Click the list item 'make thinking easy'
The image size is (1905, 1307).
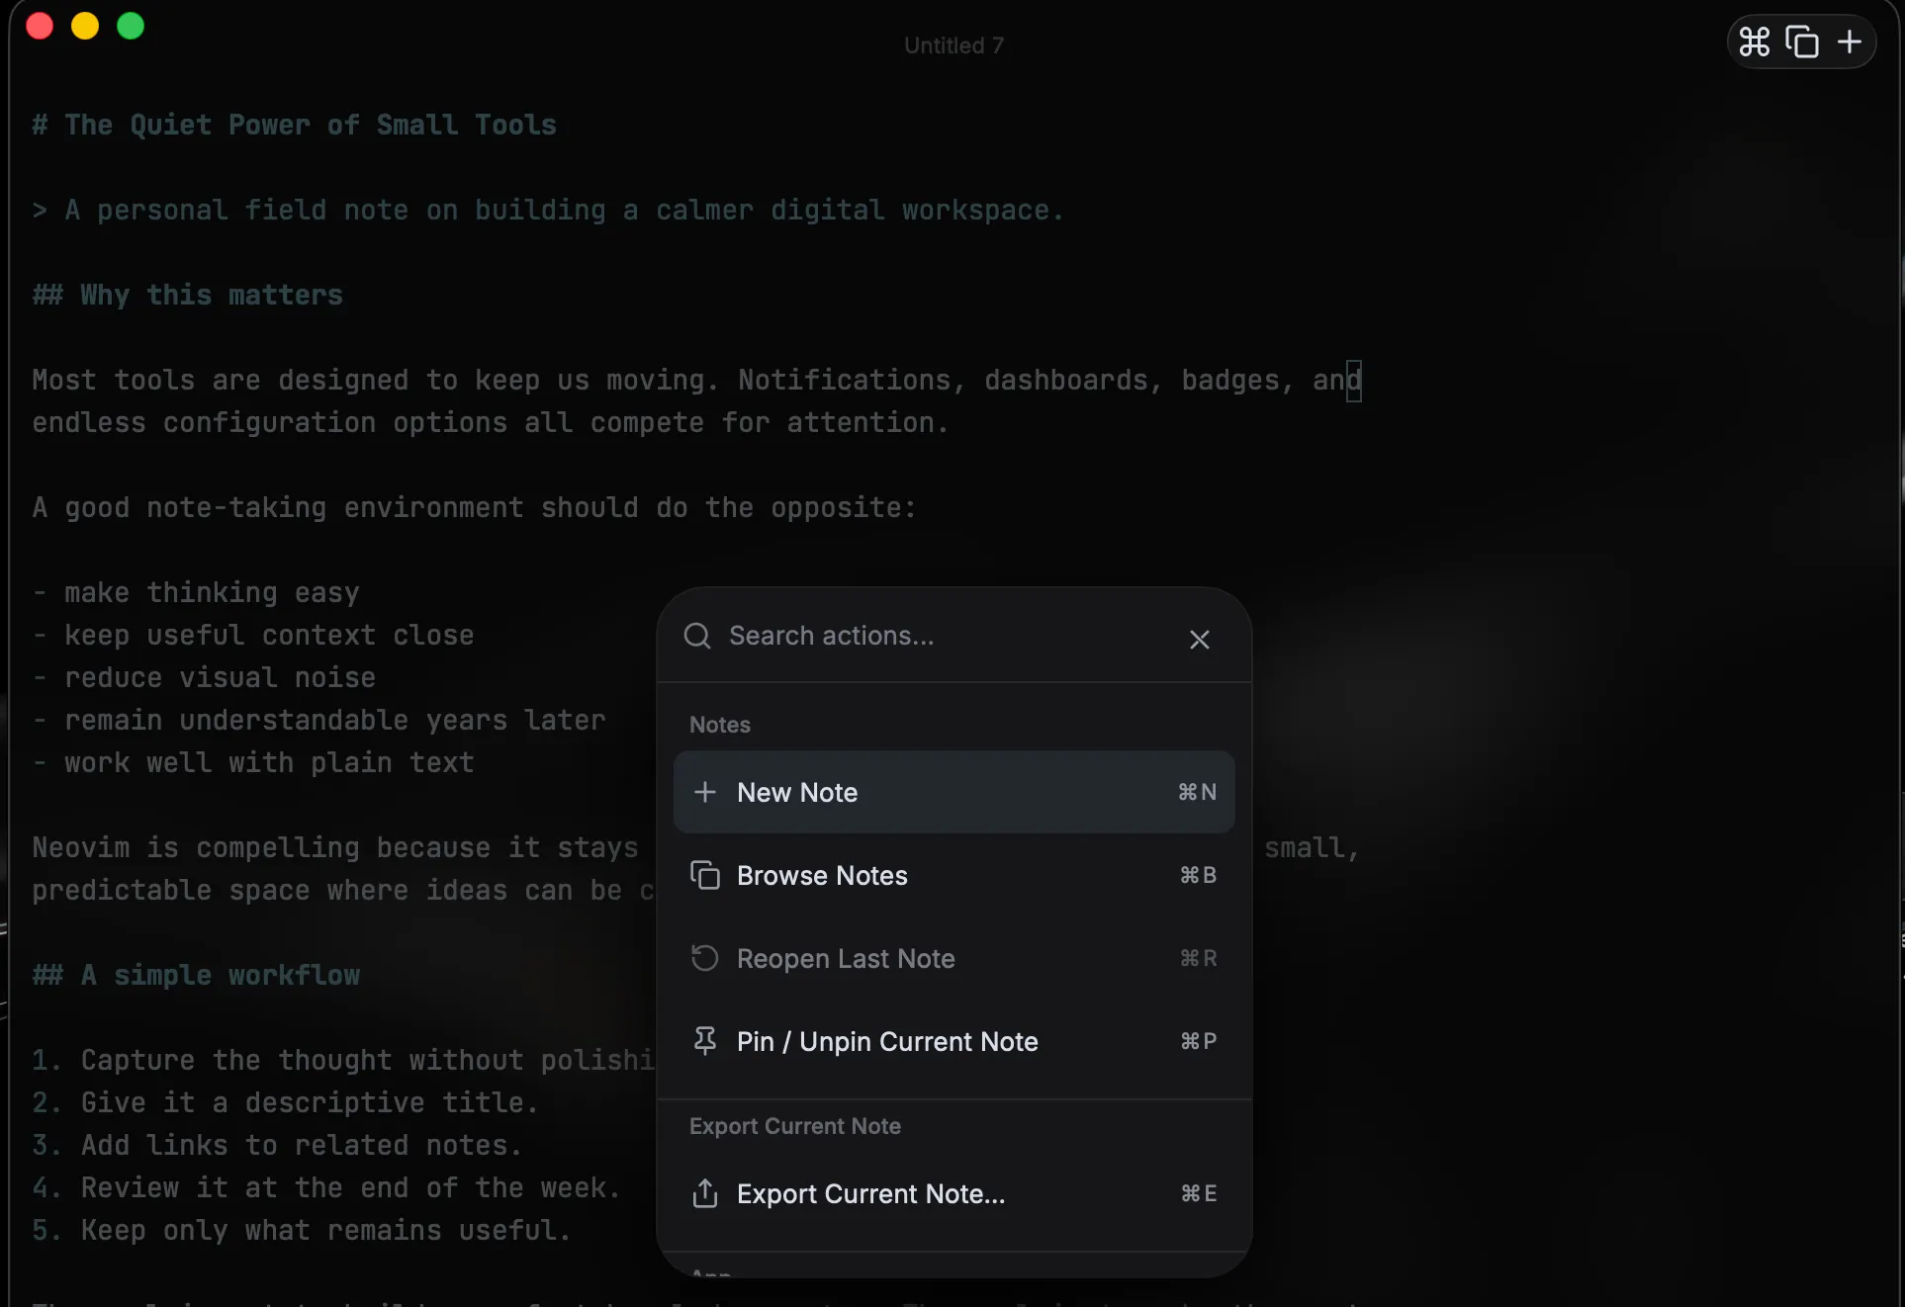tap(196, 592)
